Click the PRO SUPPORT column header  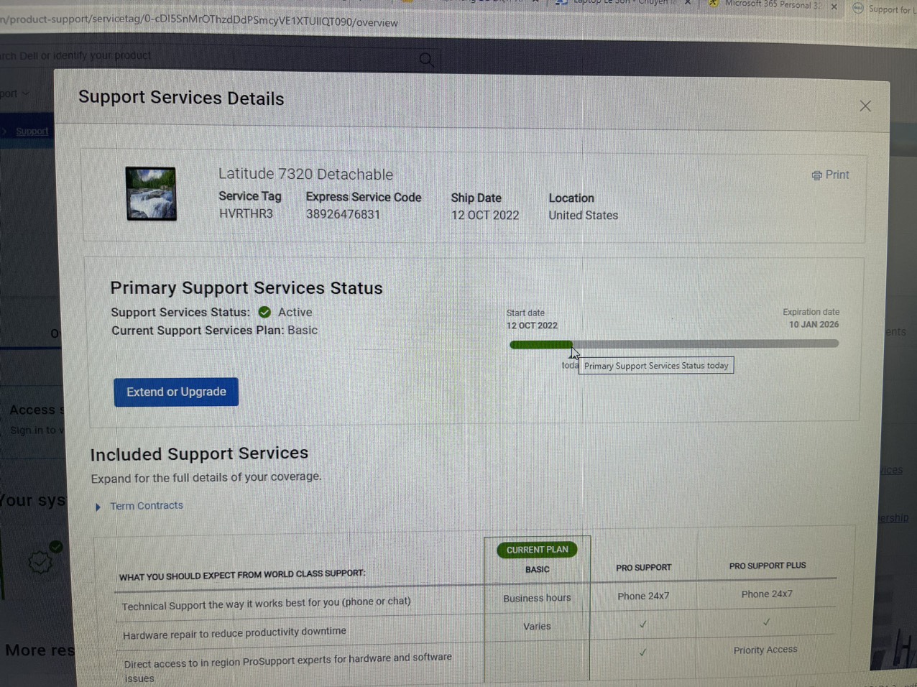(x=643, y=568)
